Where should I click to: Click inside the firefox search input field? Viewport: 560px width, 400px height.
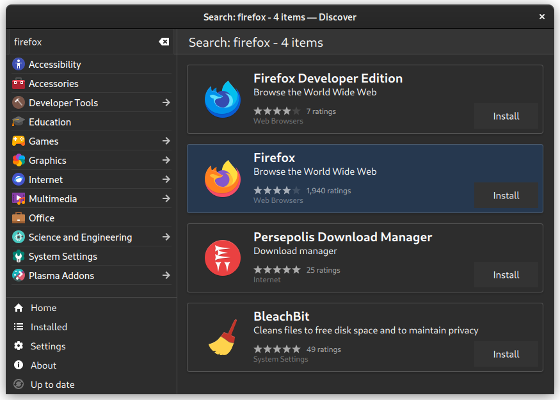coord(83,42)
